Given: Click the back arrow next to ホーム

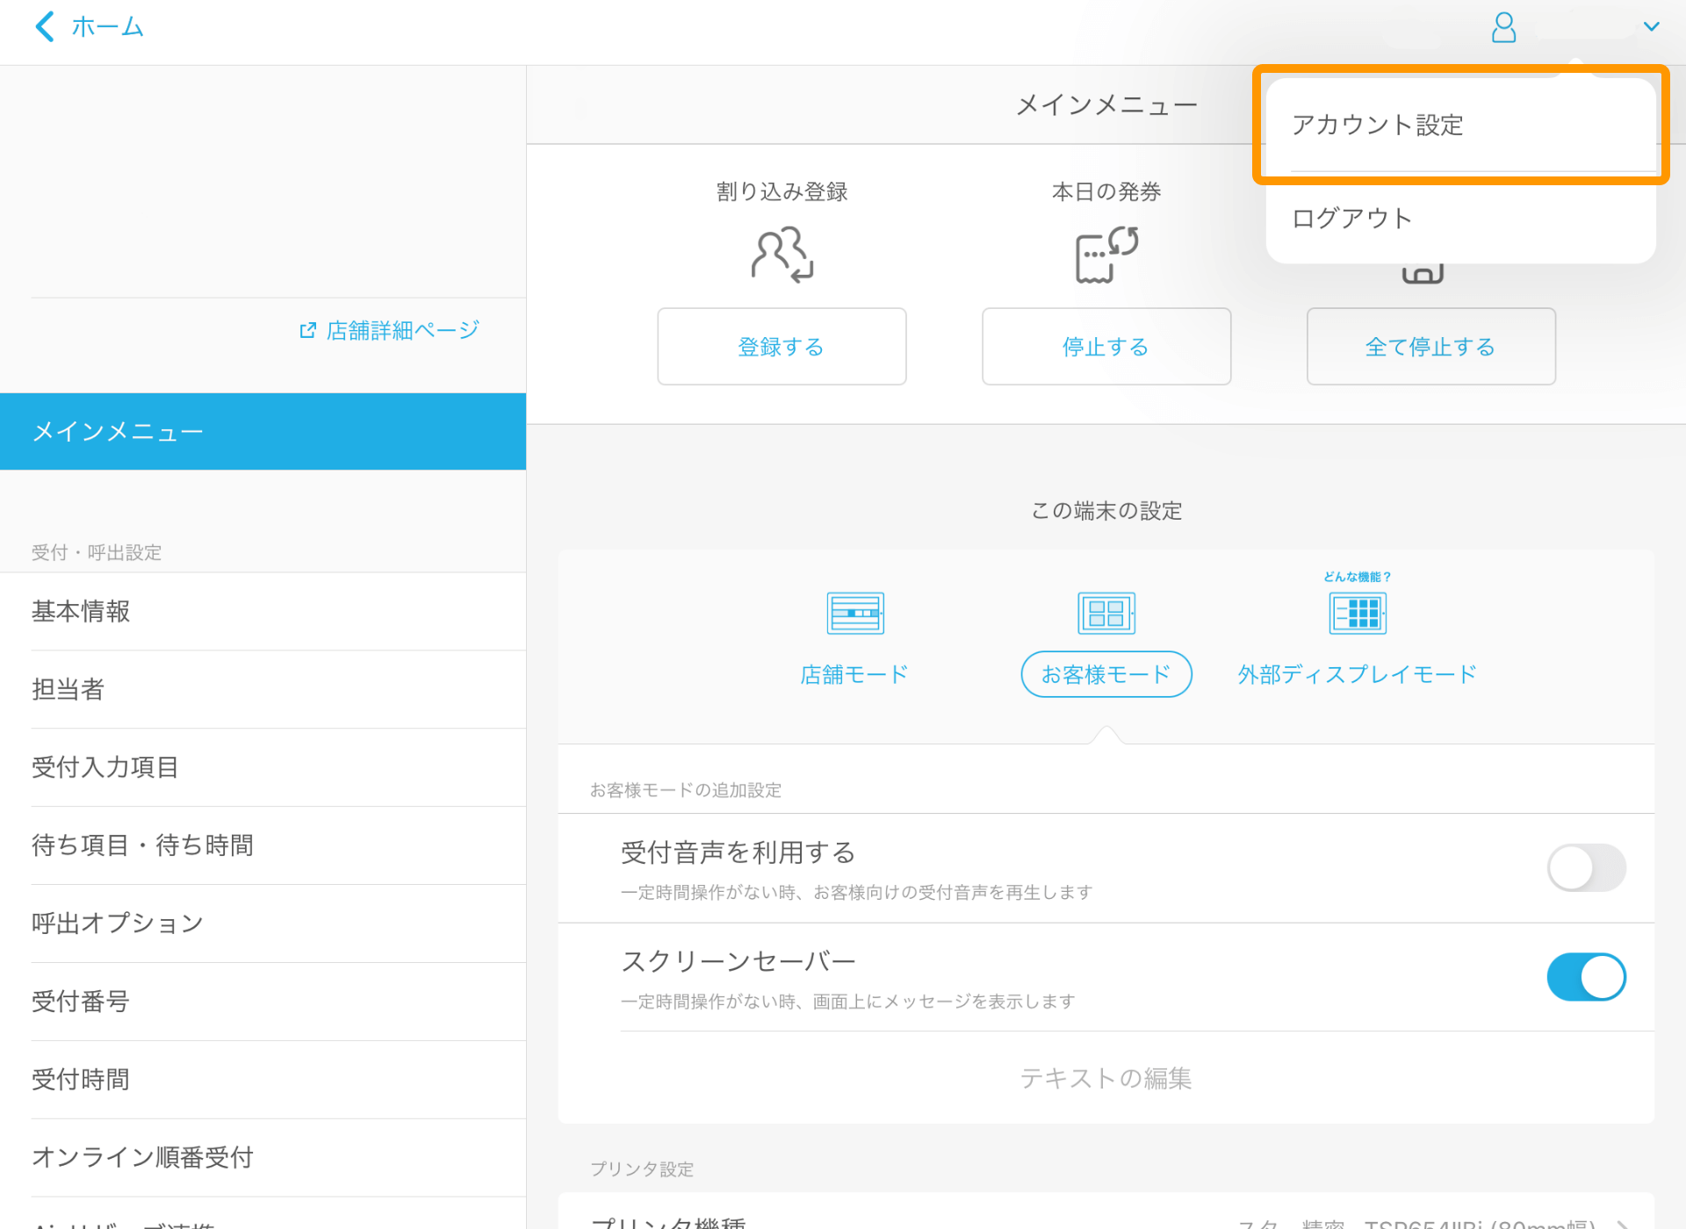Looking at the screenshot, I should pyautogui.click(x=44, y=26).
